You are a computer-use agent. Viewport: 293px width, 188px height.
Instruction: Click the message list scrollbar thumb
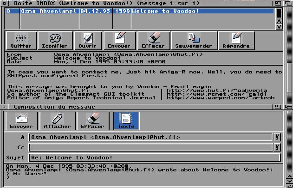click(x=279, y=13)
